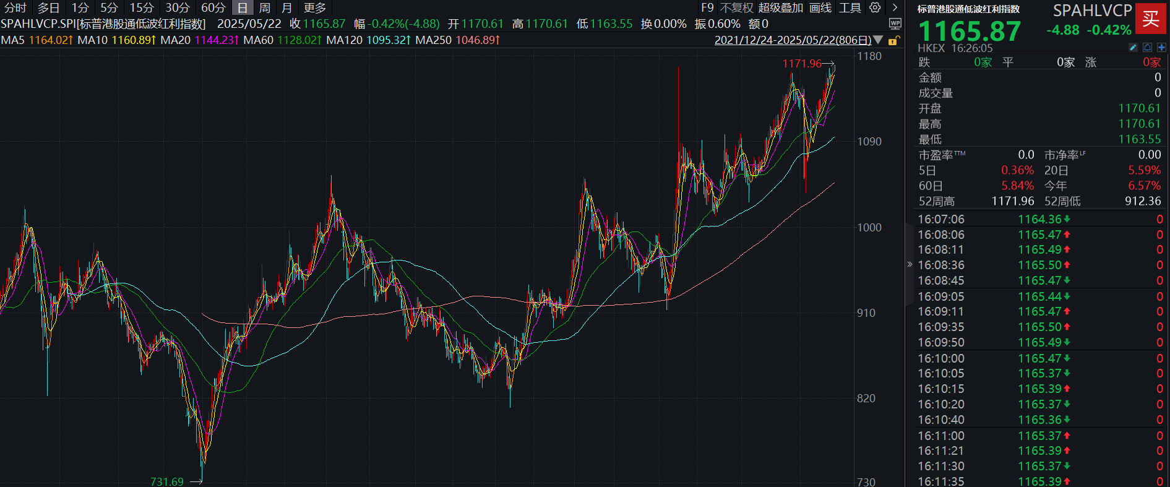Select the 60分 period tab
Image resolution: width=1170 pixels, height=487 pixels.
pos(213,7)
